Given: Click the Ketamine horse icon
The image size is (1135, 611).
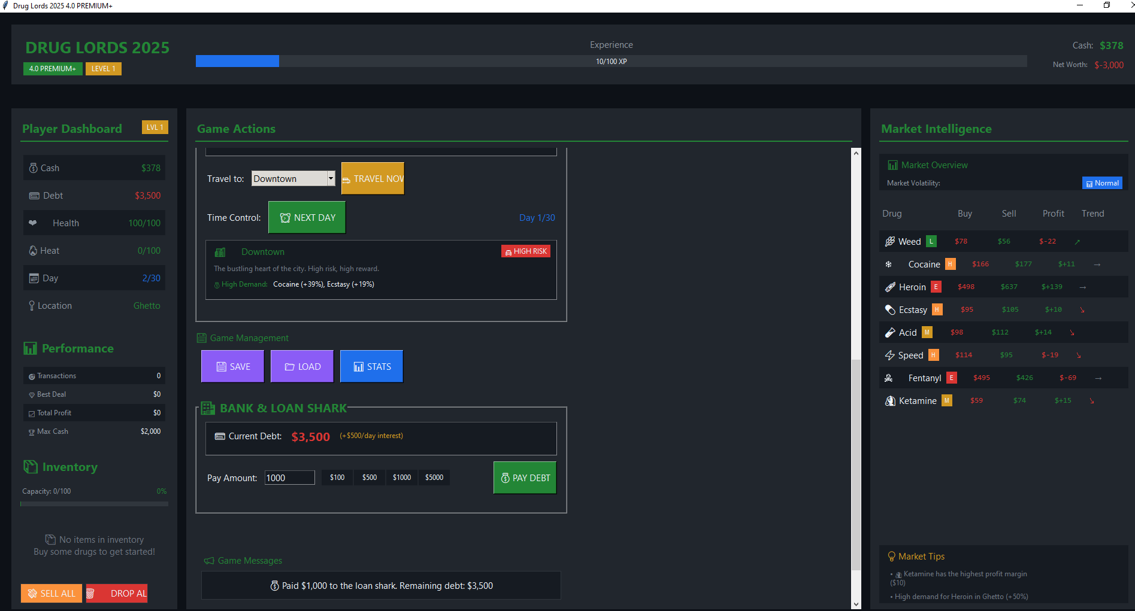Looking at the screenshot, I should tap(891, 401).
